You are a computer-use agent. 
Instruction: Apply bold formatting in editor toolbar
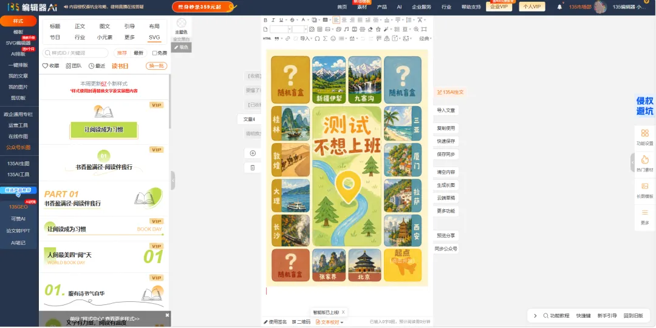(x=265, y=20)
